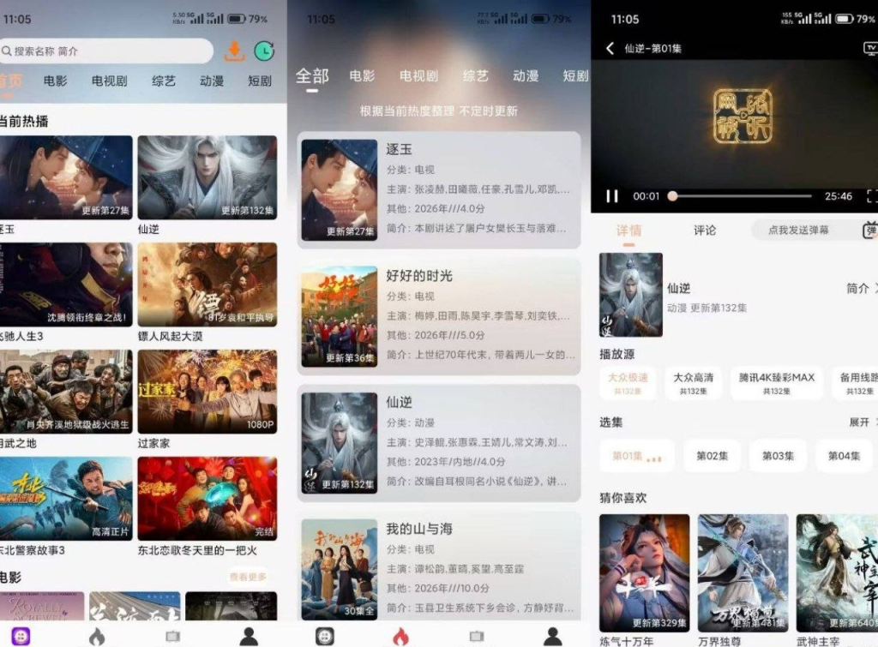Go back using the arrow beside 仙逆-第01集
This screenshot has width=878, height=647.
click(x=610, y=49)
